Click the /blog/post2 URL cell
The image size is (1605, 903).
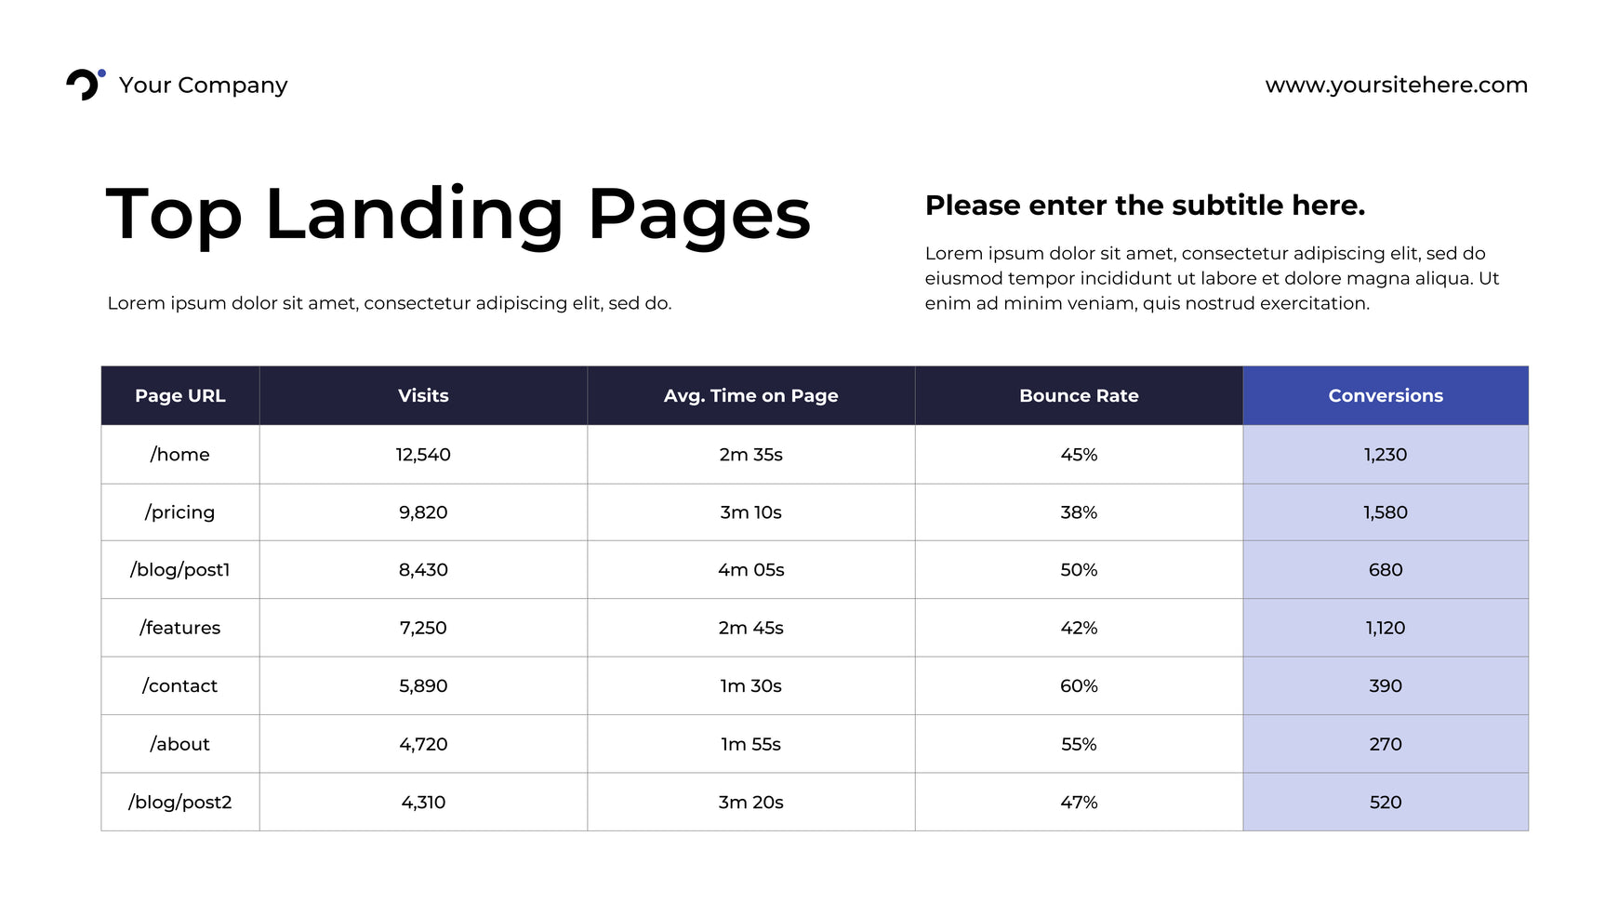179,802
